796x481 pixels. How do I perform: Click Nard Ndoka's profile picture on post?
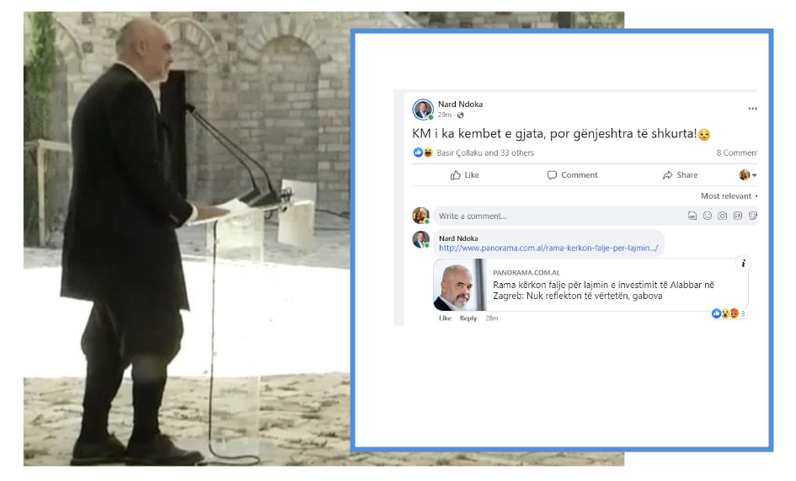pyautogui.click(x=422, y=110)
